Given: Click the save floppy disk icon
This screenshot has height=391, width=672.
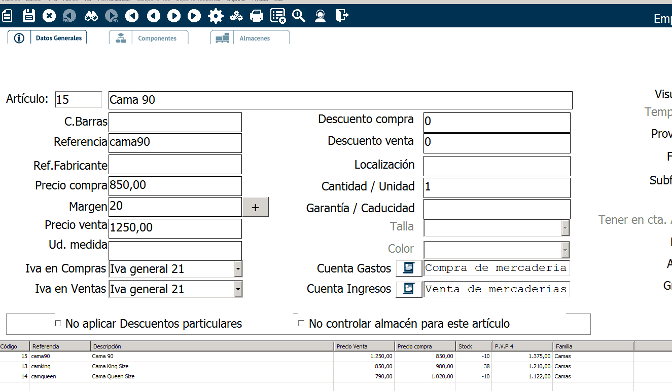Looking at the screenshot, I should pyautogui.click(x=29, y=16).
